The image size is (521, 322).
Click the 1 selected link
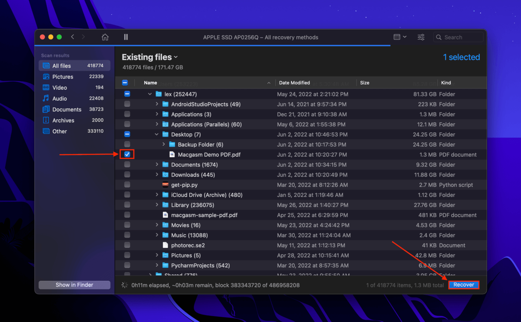coord(462,57)
